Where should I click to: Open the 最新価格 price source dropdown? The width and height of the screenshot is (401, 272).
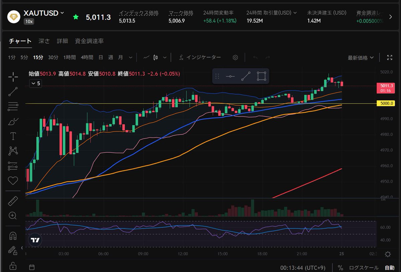pos(361,58)
